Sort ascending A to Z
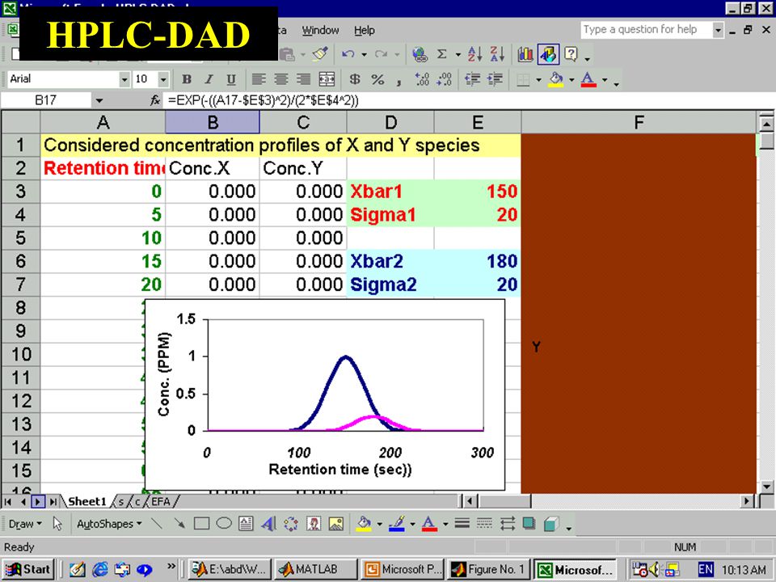776x582 pixels. (x=474, y=54)
